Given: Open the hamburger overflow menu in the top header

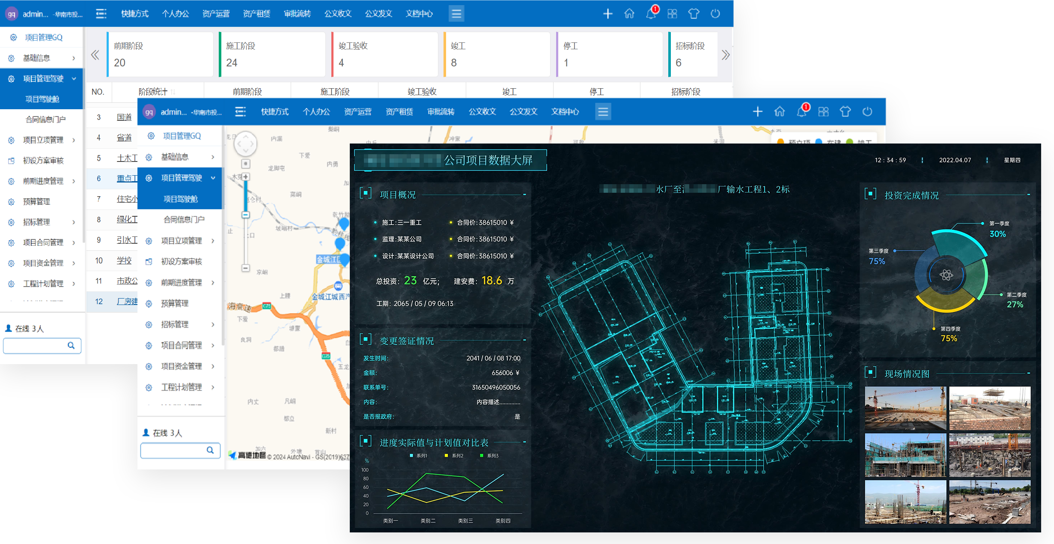Looking at the screenshot, I should point(456,14).
